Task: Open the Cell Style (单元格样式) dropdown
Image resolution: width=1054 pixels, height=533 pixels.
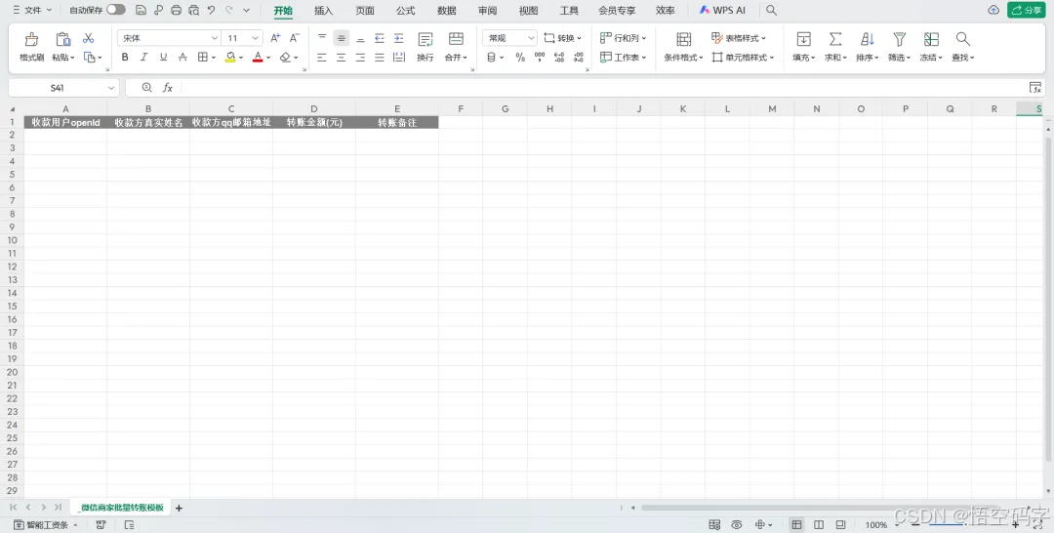Action: click(743, 58)
